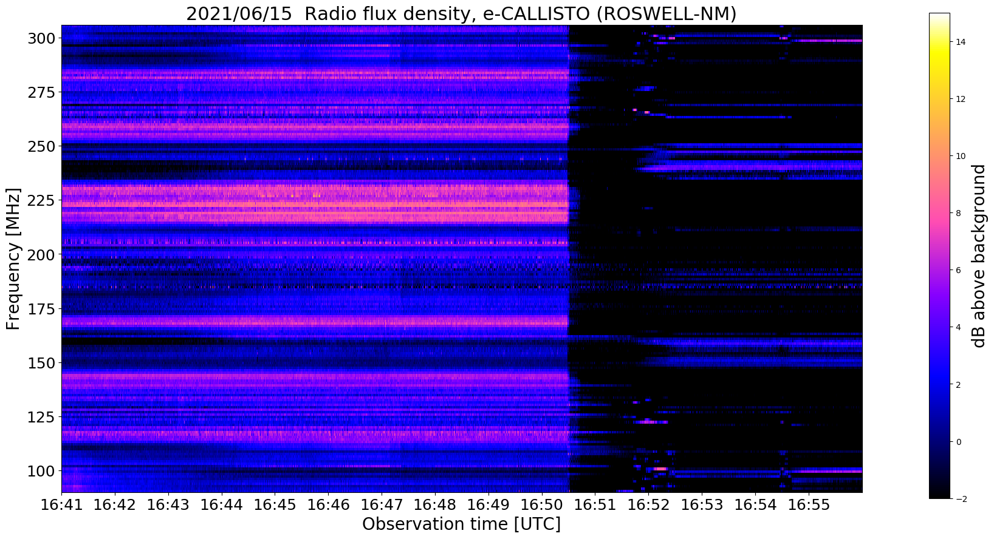Click the colorbar tick label 0
Viewport: 994px width, 539px height.
pyautogui.click(x=959, y=441)
